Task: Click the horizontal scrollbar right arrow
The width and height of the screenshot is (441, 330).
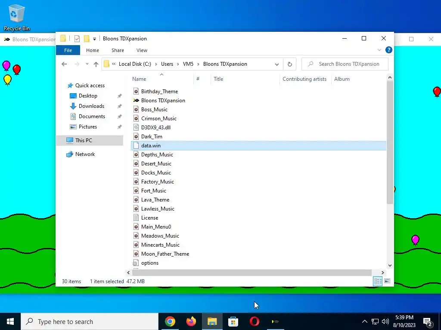Action: pyautogui.click(x=382, y=272)
